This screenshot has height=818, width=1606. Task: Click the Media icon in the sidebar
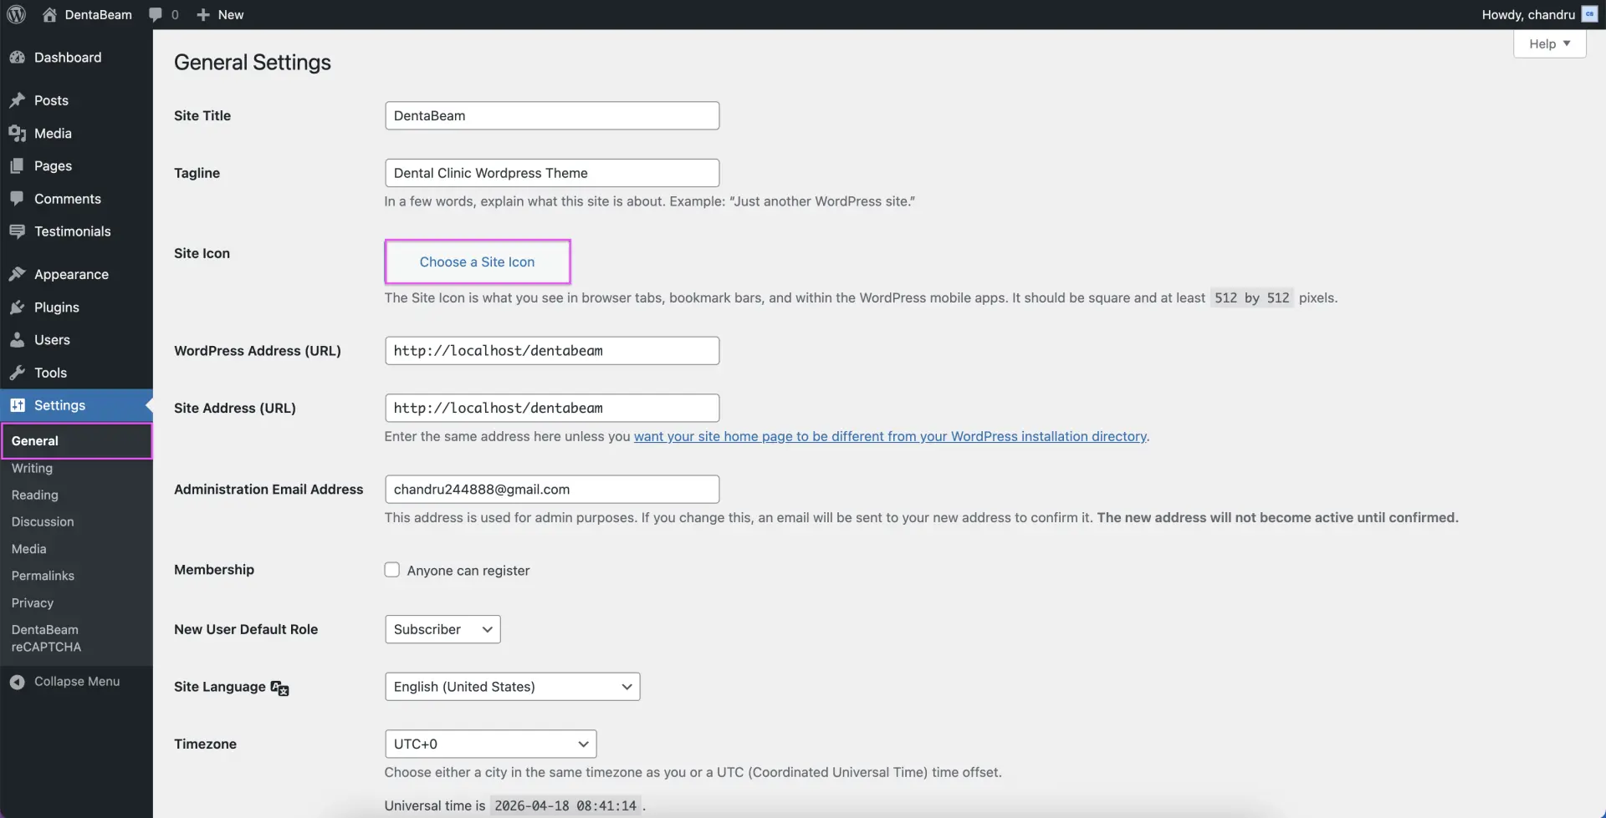(x=17, y=133)
